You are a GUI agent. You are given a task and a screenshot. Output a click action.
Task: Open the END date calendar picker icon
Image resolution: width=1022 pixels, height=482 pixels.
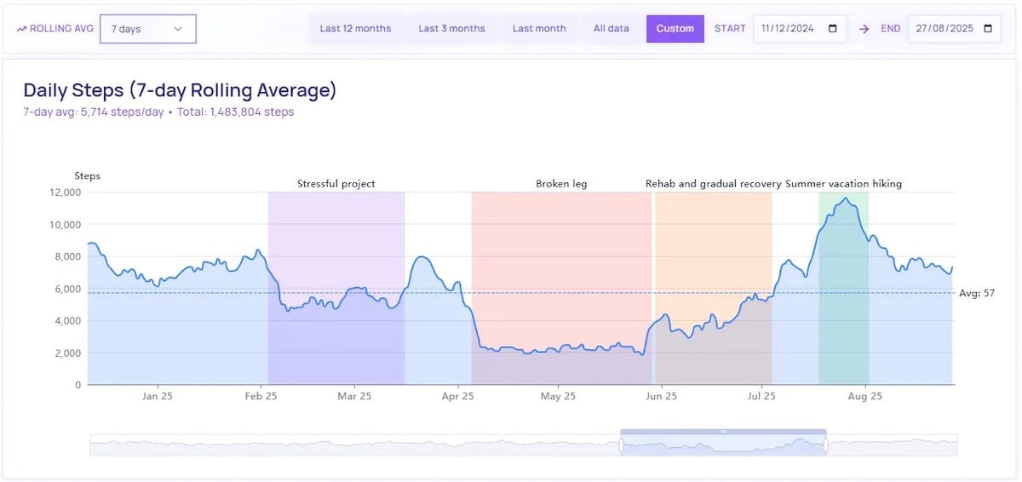(987, 29)
